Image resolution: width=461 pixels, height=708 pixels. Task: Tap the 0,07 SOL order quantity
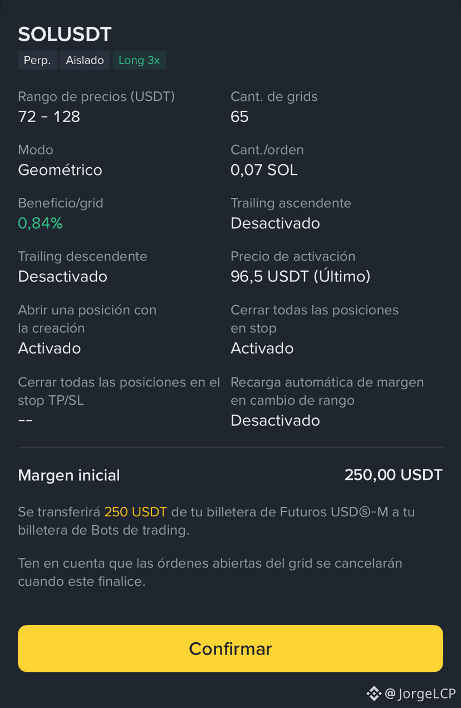tap(264, 170)
